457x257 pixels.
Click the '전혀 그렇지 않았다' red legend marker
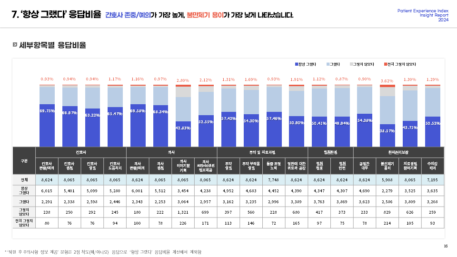point(386,64)
